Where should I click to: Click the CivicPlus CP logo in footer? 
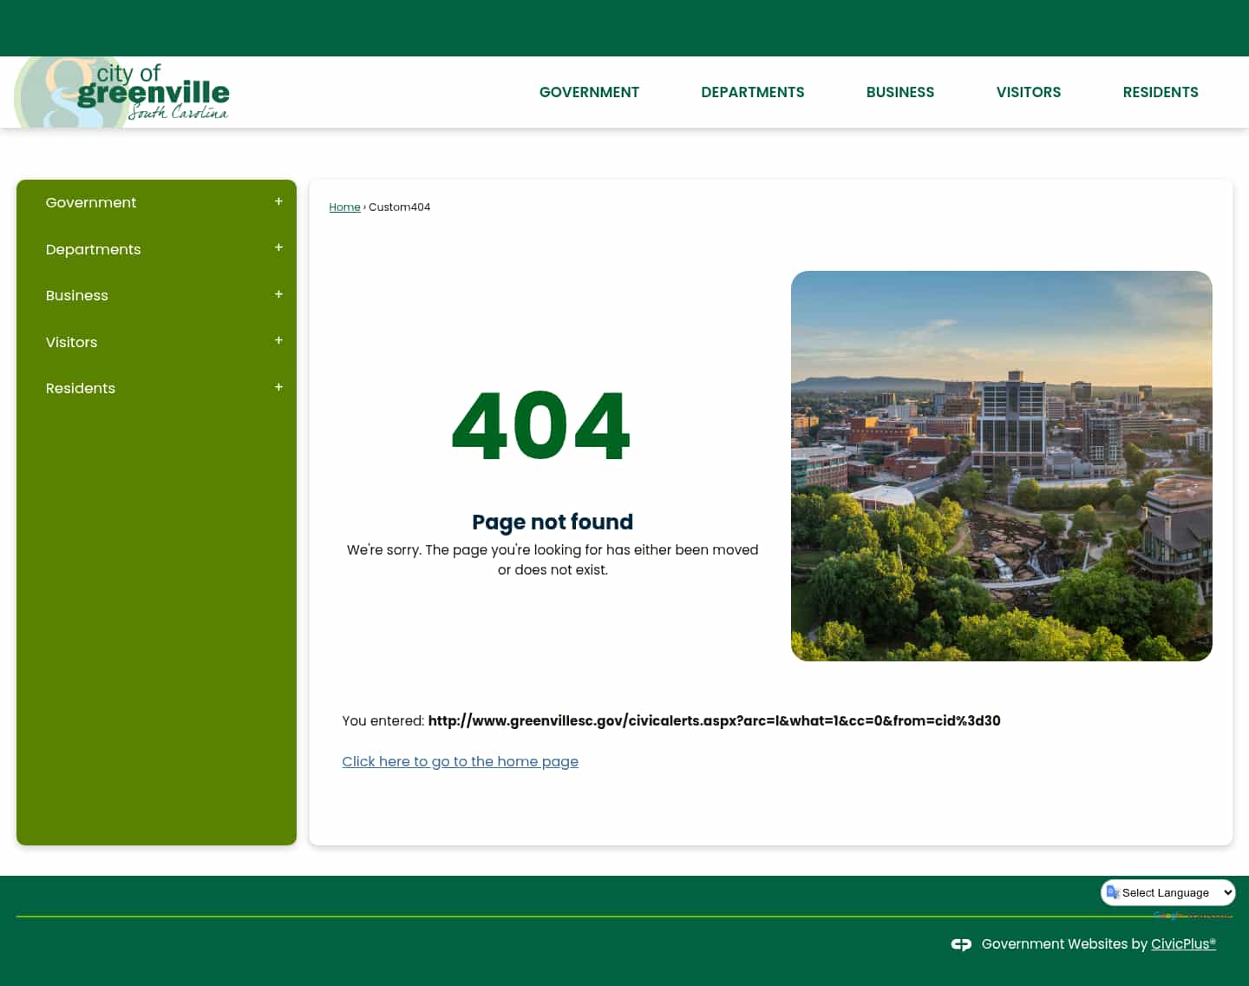click(x=961, y=944)
